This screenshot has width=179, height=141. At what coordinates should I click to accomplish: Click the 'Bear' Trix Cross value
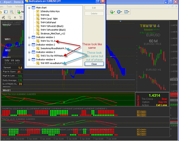pos(164,99)
